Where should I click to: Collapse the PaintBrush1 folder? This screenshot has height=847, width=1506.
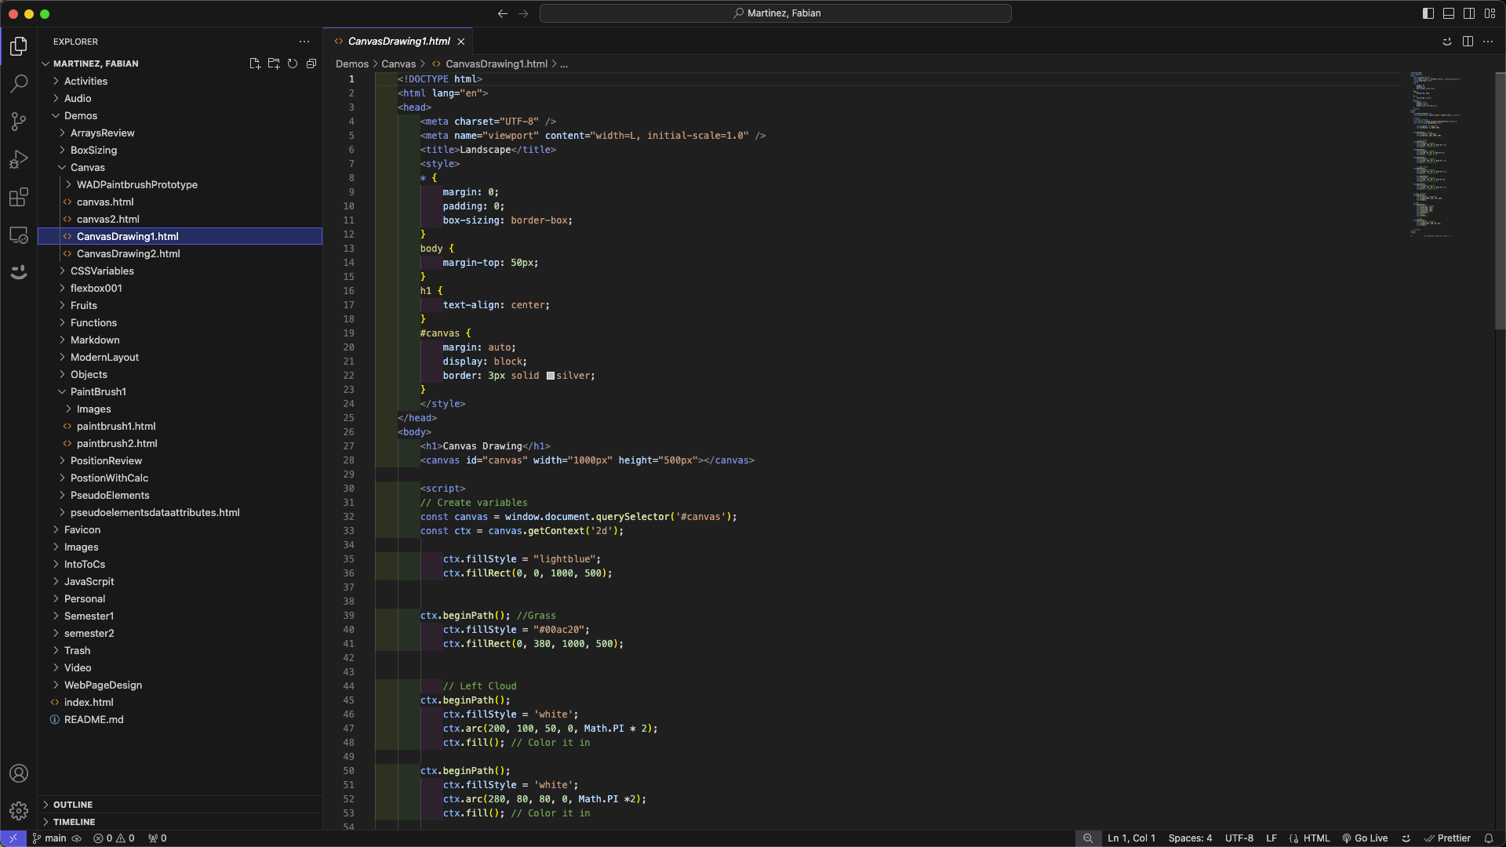[x=98, y=391]
